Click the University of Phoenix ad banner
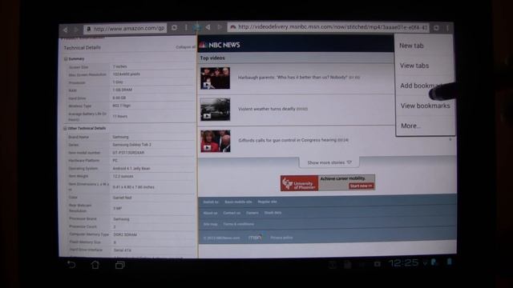 (328, 183)
